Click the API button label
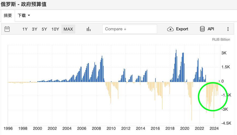 point(211,29)
